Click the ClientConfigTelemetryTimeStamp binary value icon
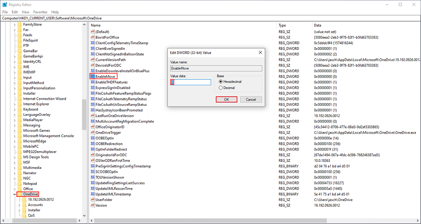The width and height of the screenshot is (421, 224). click(93, 43)
